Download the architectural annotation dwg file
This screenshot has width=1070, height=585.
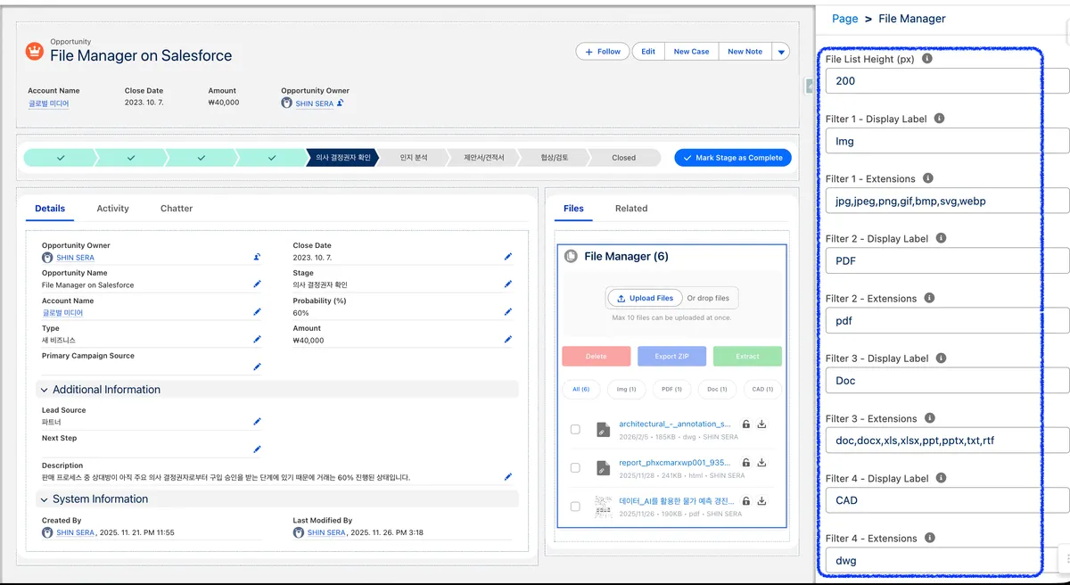pos(761,424)
